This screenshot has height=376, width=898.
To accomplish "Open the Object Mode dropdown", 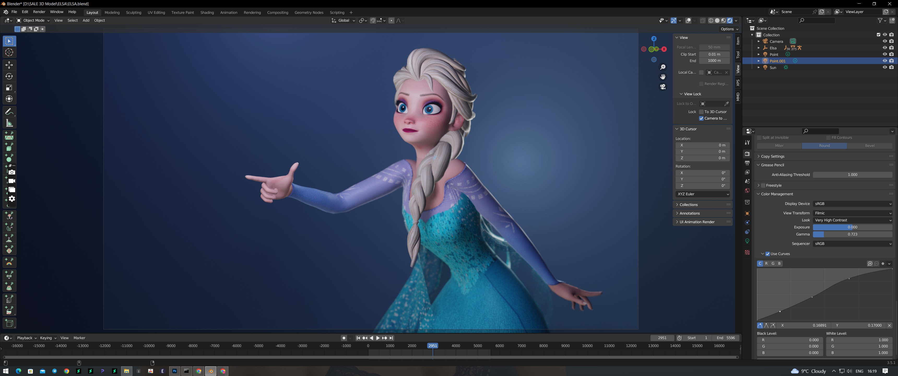I will (33, 21).
